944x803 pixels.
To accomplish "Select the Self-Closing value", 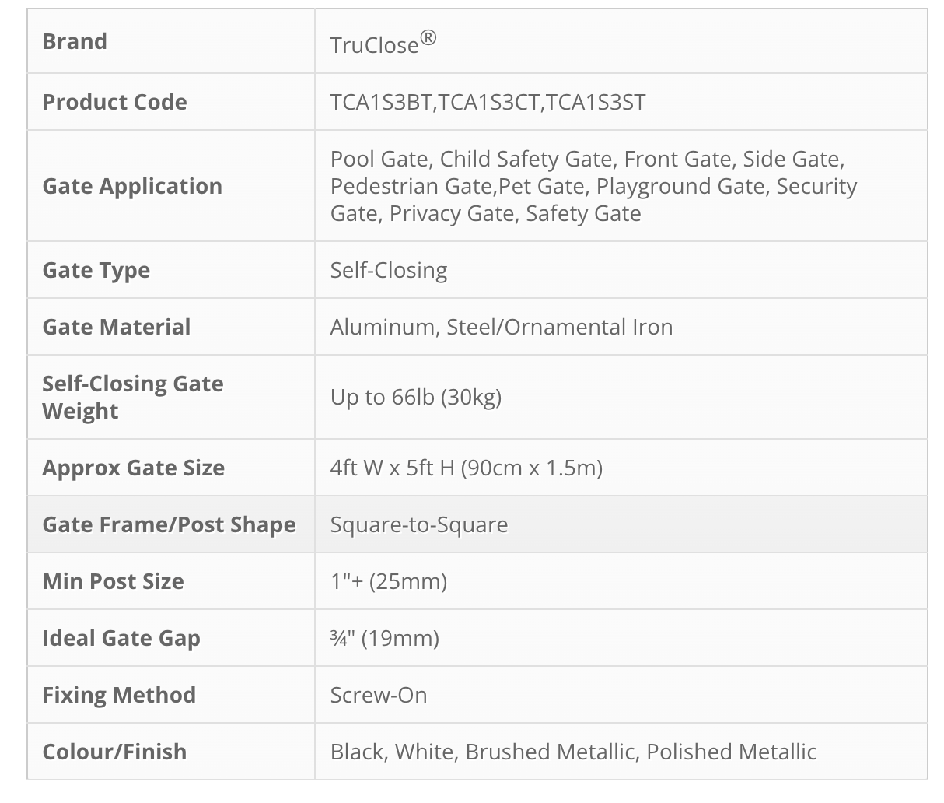I will pos(389,270).
